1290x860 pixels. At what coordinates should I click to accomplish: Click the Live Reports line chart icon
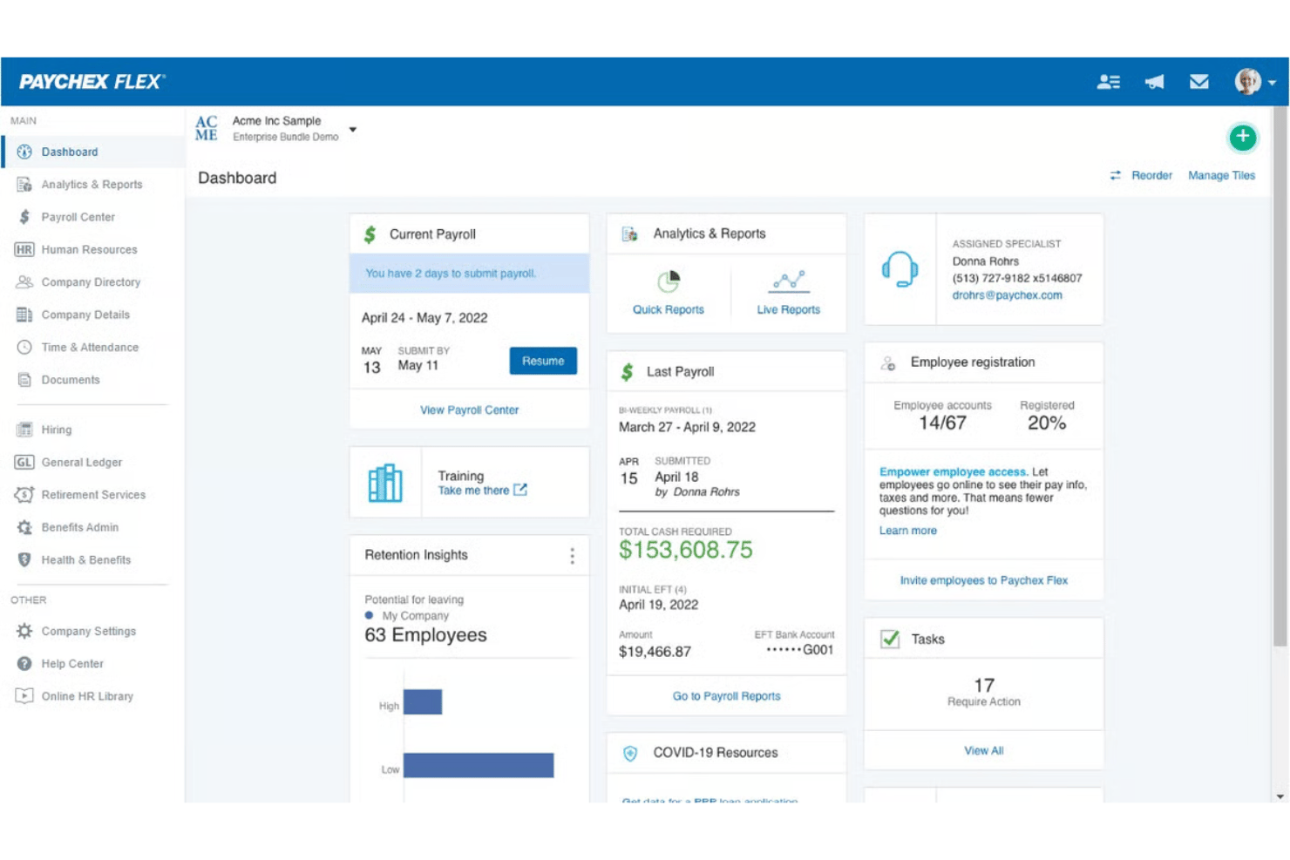point(789,281)
